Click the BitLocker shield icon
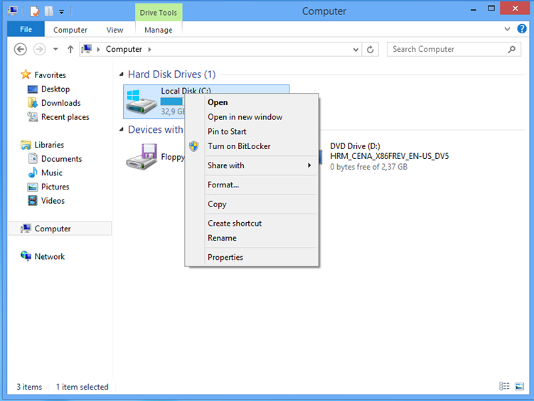The height and width of the screenshot is (401, 534). tap(194, 146)
